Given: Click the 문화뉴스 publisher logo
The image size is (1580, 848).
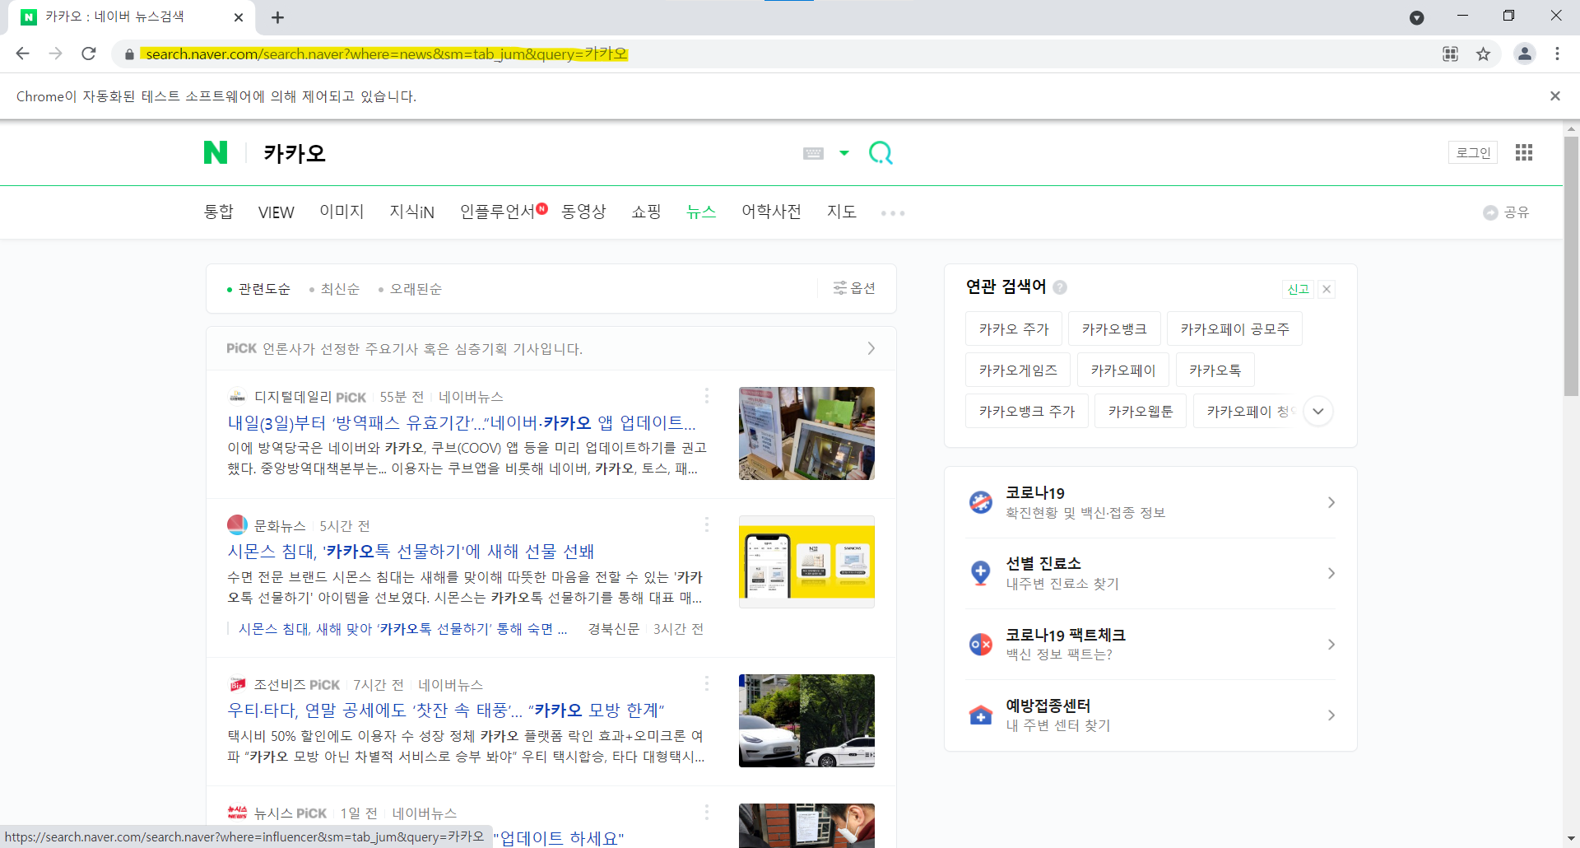Looking at the screenshot, I should pyautogui.click(x=237, y=524).
